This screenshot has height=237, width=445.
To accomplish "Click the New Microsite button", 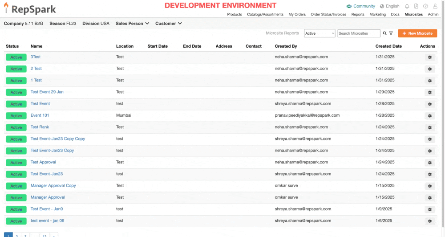I will tap(417, 33).
